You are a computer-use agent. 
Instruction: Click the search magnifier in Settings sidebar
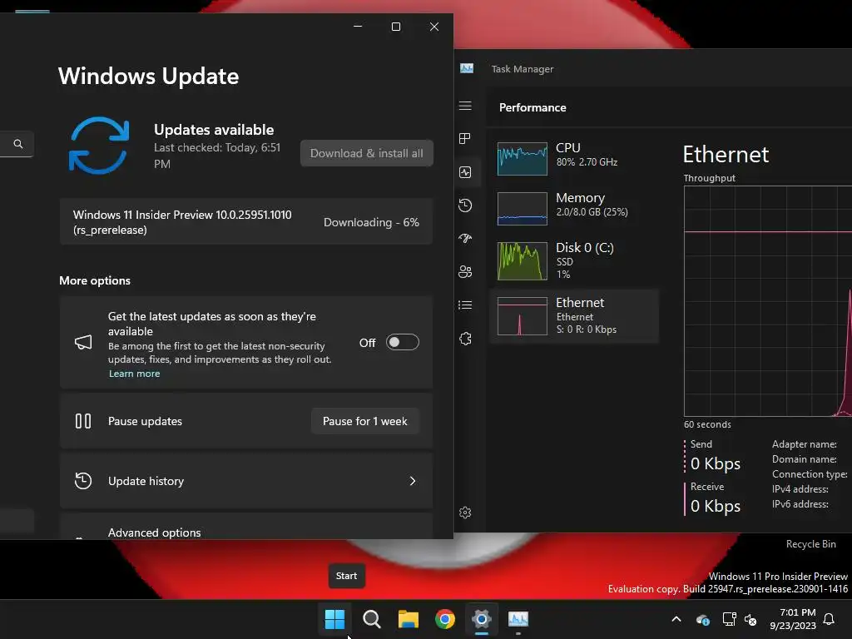coord(18,144)
